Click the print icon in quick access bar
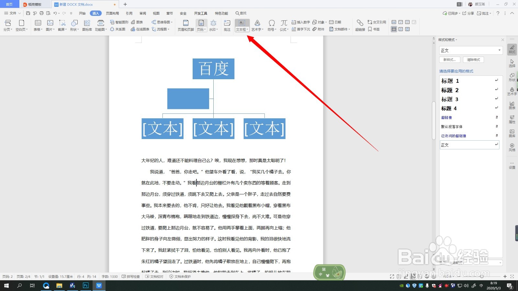 click(41, 13)
